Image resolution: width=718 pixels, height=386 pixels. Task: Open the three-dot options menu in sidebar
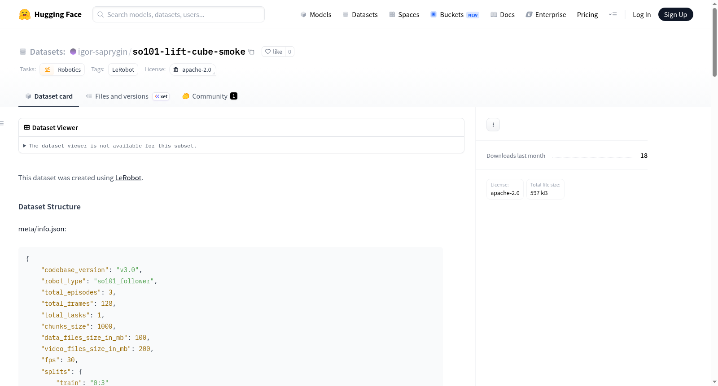click(493, 125)
